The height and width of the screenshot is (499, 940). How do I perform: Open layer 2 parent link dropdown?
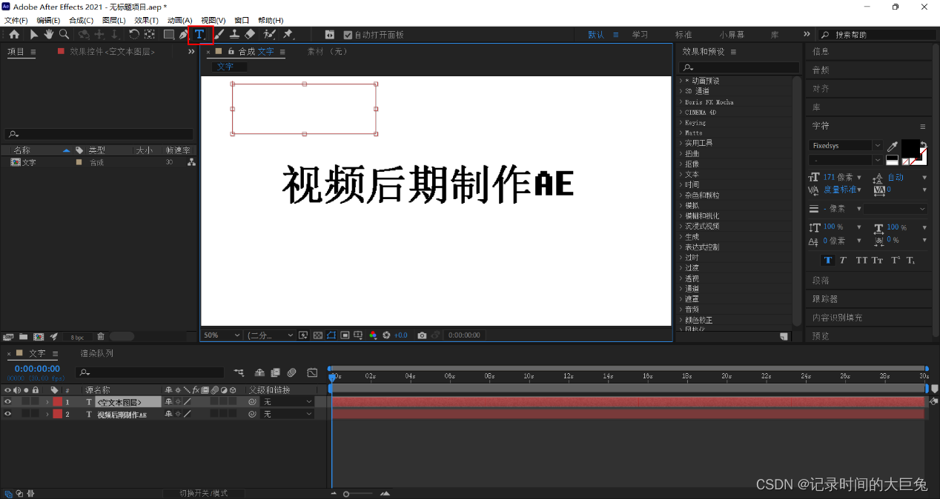point(288,415)
